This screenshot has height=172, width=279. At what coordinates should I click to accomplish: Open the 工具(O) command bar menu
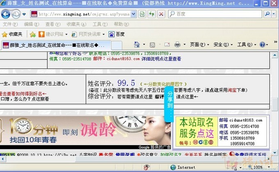point(247,44)
